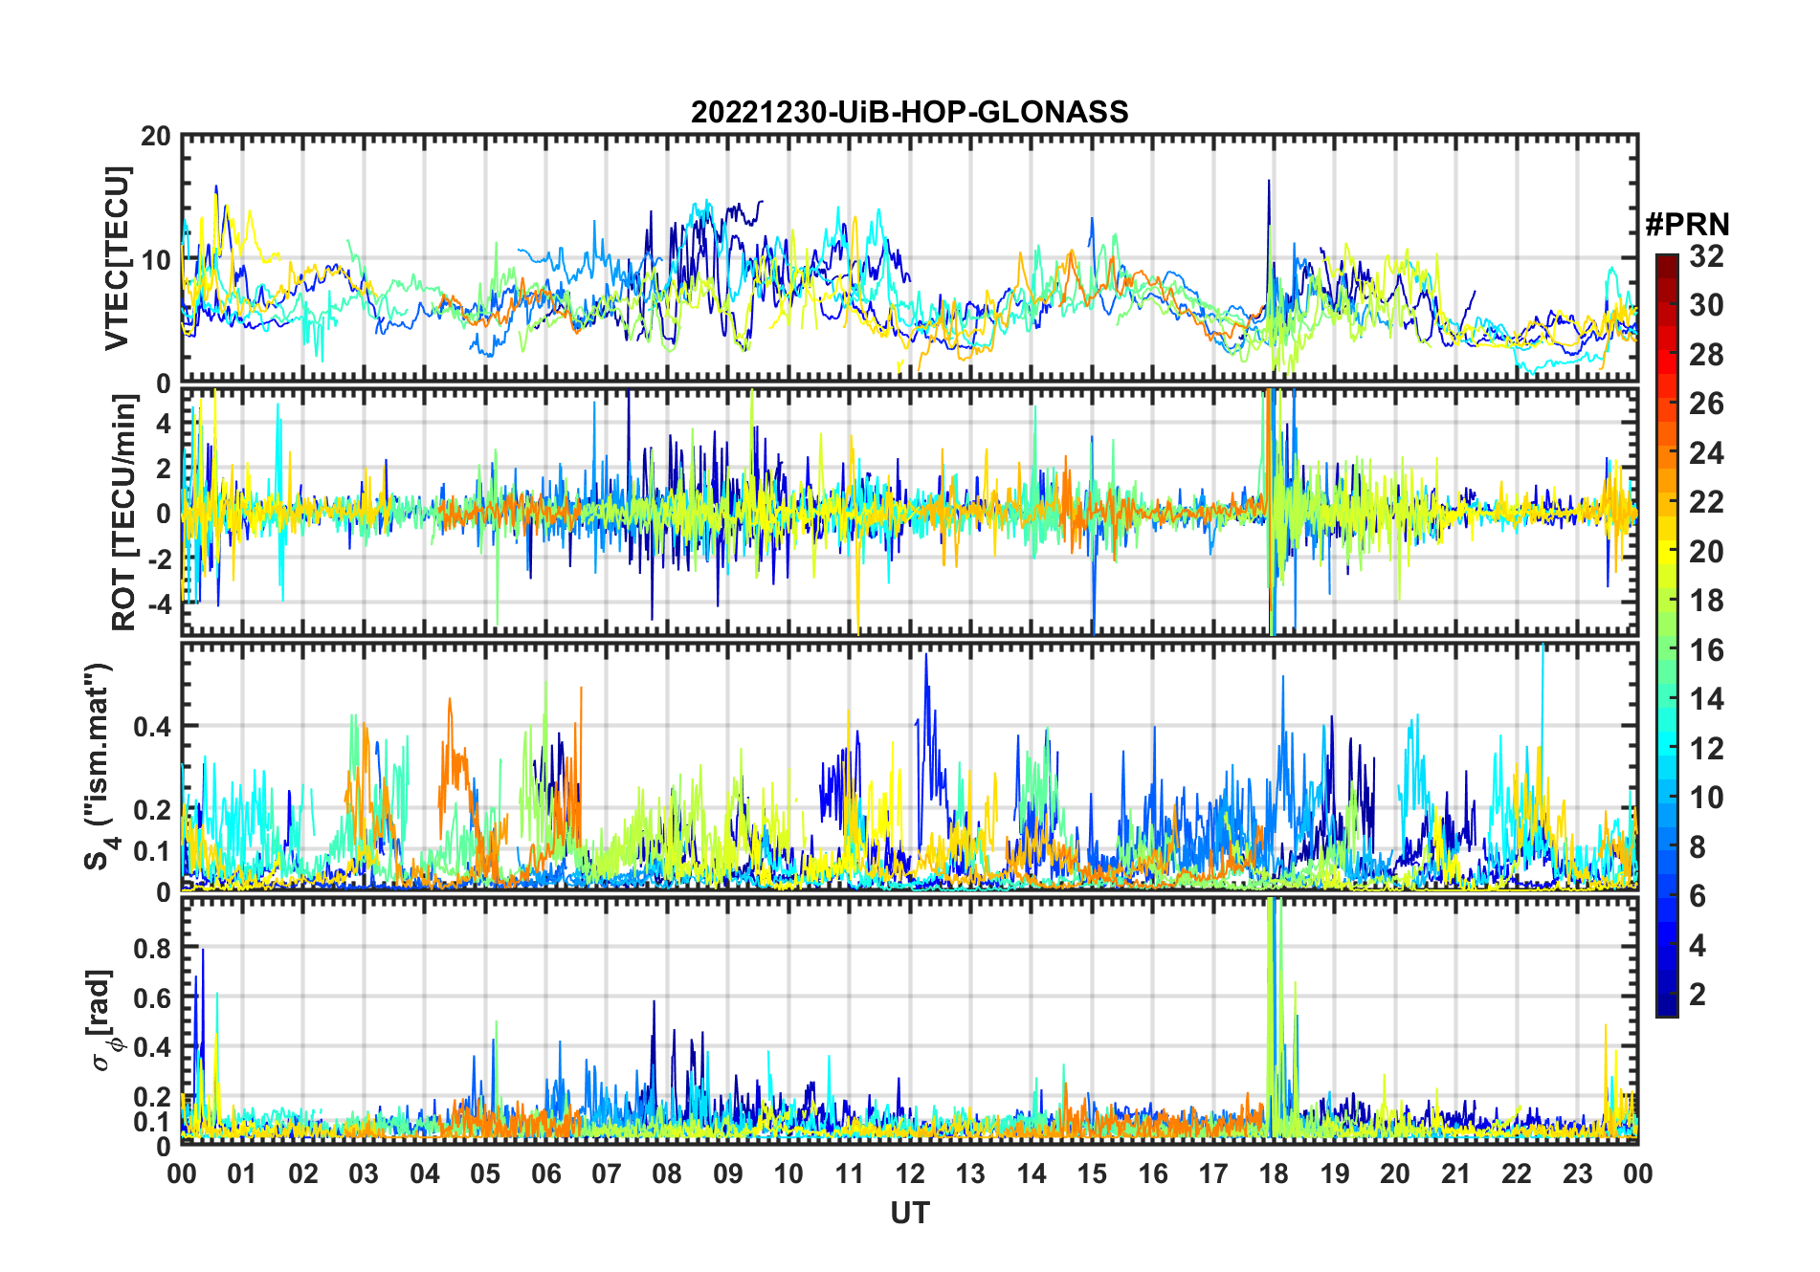The height and width of the screenshot is (1272, 1820).
Task: Click the plot title 20221230-UiB-HOP-GLONASS
Action: coord(909,112)
